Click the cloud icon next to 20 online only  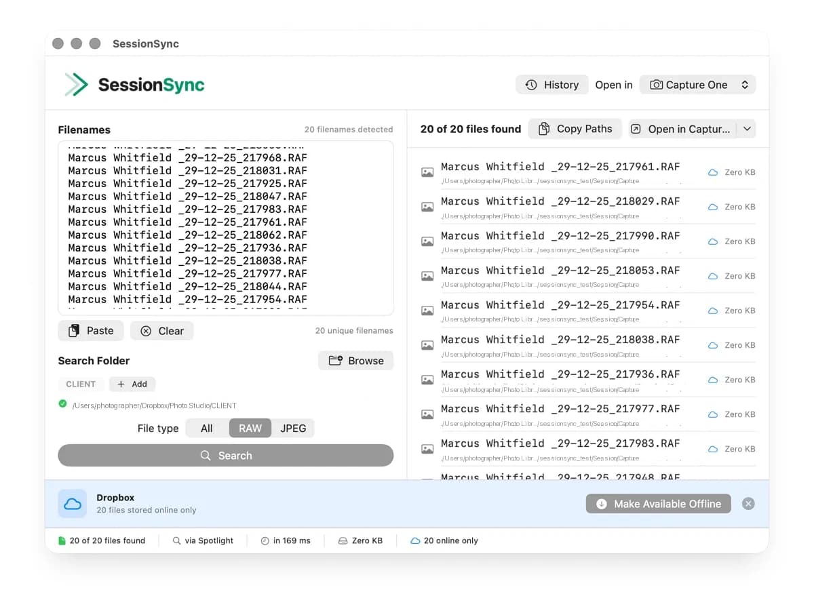coord(414,540)
